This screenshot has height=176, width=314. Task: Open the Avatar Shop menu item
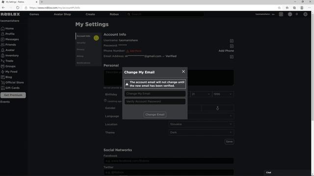coord(62,14)
